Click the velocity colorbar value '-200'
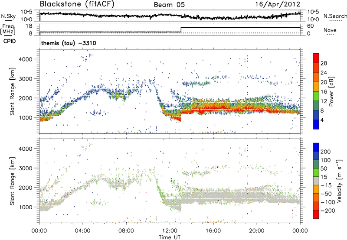 327,211
